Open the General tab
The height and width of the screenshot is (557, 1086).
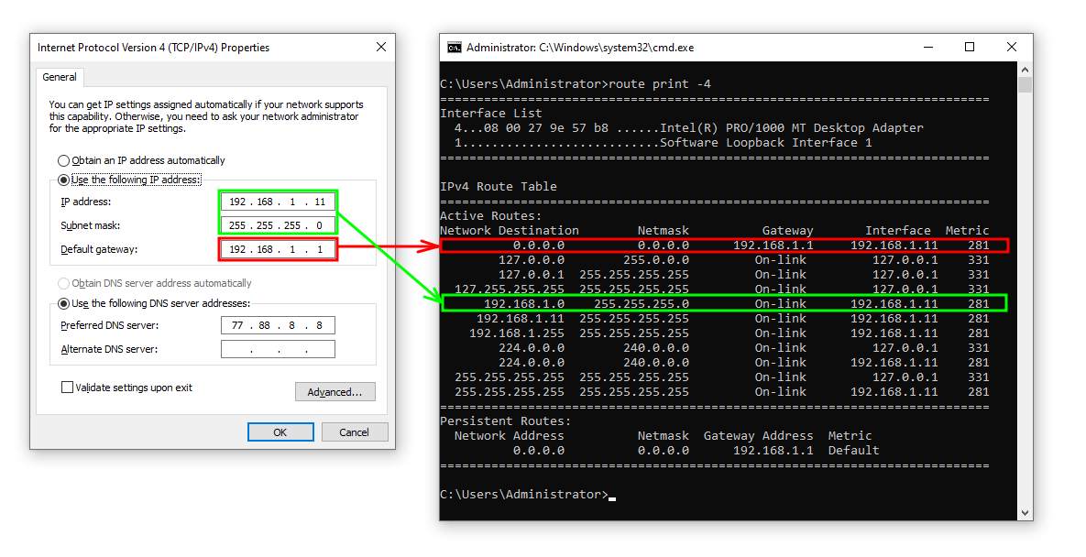pyautogui.click(x=60, y=77)
